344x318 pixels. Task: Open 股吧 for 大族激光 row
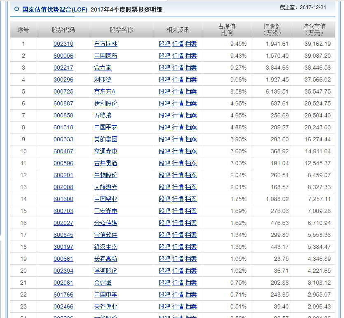(x=164, y=187)
